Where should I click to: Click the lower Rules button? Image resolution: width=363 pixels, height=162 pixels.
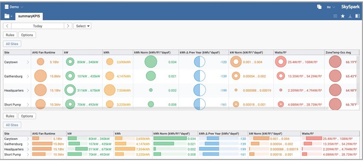click(10, 116)
